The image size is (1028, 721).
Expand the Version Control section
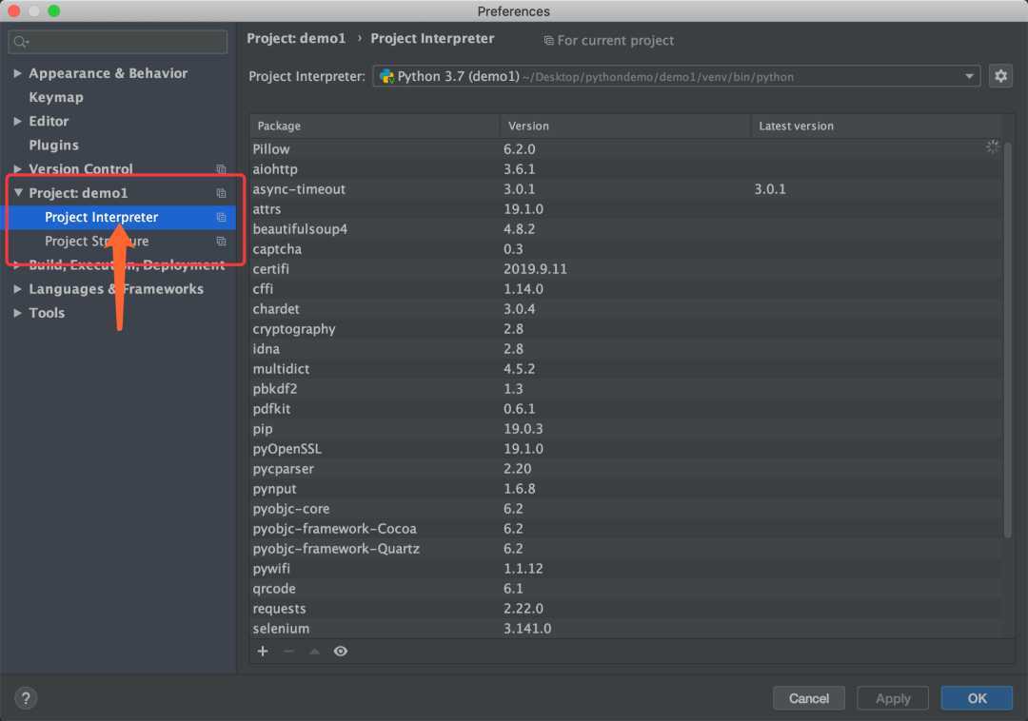pyautogui.click(x=18, y=169)
